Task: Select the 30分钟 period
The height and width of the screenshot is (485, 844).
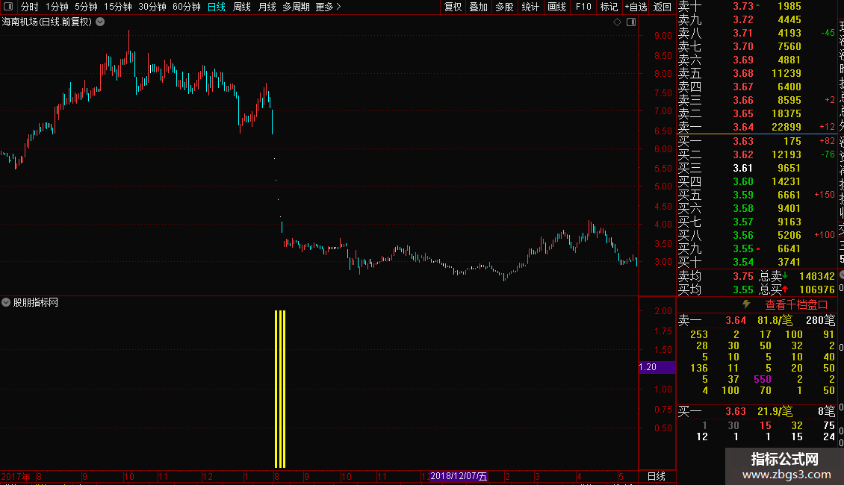Action: [x=152, y=7]
